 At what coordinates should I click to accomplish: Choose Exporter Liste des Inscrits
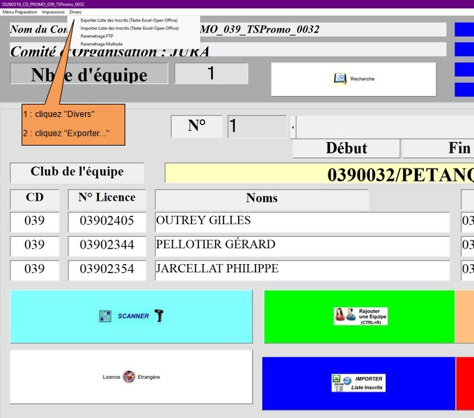tap(129, 20)
